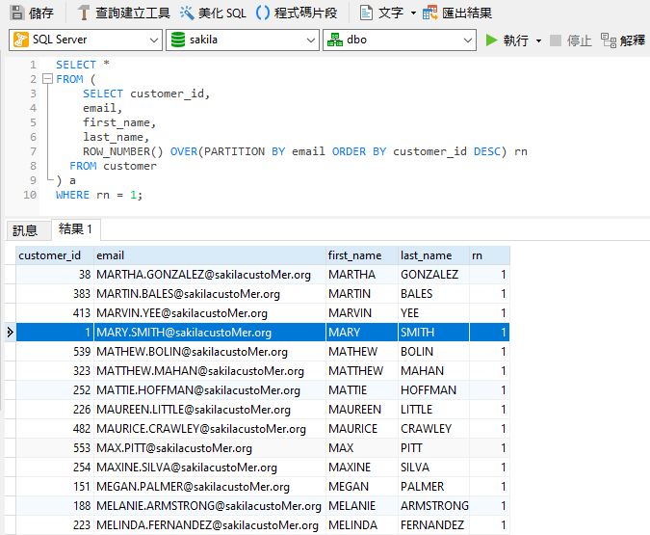This screenshot has width=650, height=535.
Task: Open Code Snippets (程式碼片段) panel
Action: click(x=262, y=13)
